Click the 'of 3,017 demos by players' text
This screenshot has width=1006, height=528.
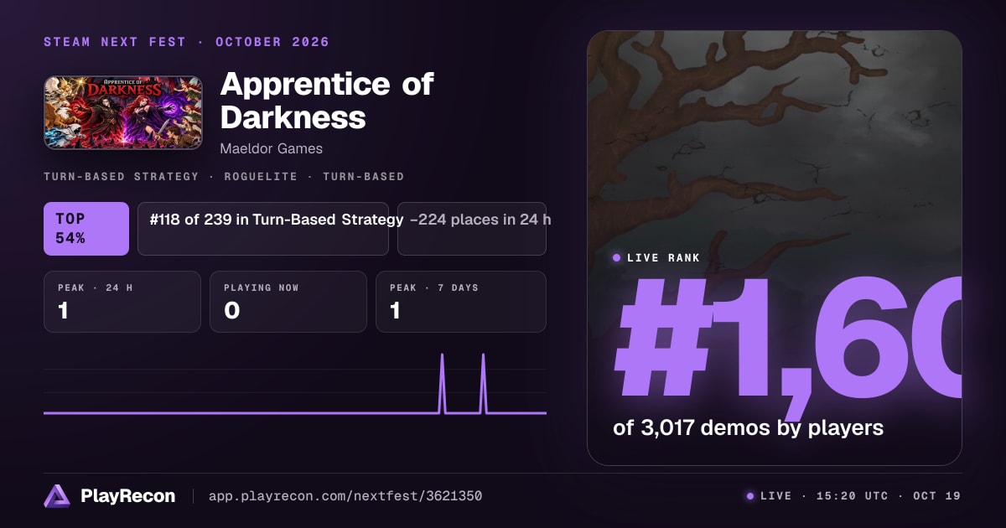749,427
